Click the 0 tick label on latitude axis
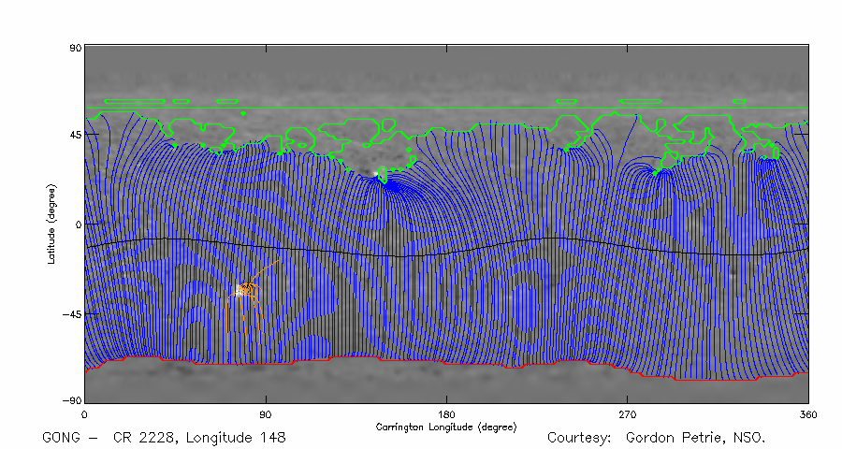842x449 pixels. tap(79, 224)
